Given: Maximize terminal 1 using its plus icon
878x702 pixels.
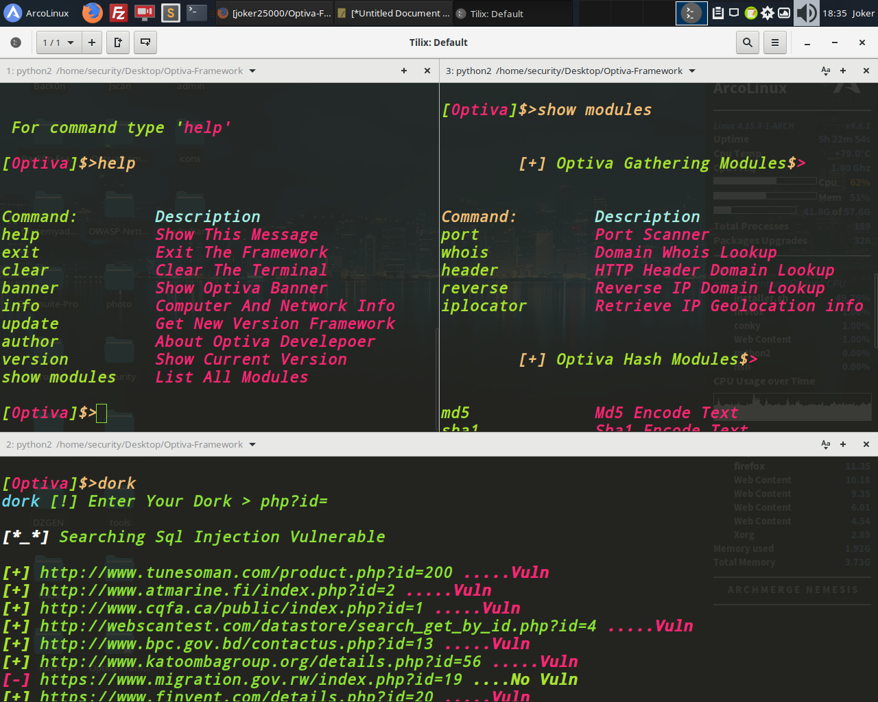Looking at the screenshot, I should pyautogui.click(x=404, y=71).
